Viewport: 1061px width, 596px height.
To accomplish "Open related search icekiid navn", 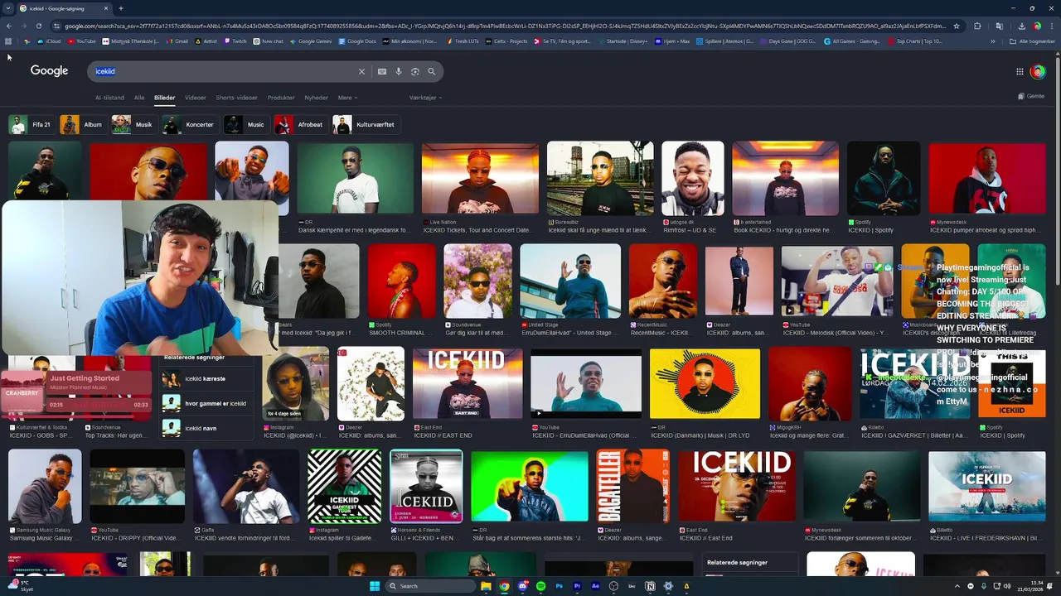I will [206, 428].
